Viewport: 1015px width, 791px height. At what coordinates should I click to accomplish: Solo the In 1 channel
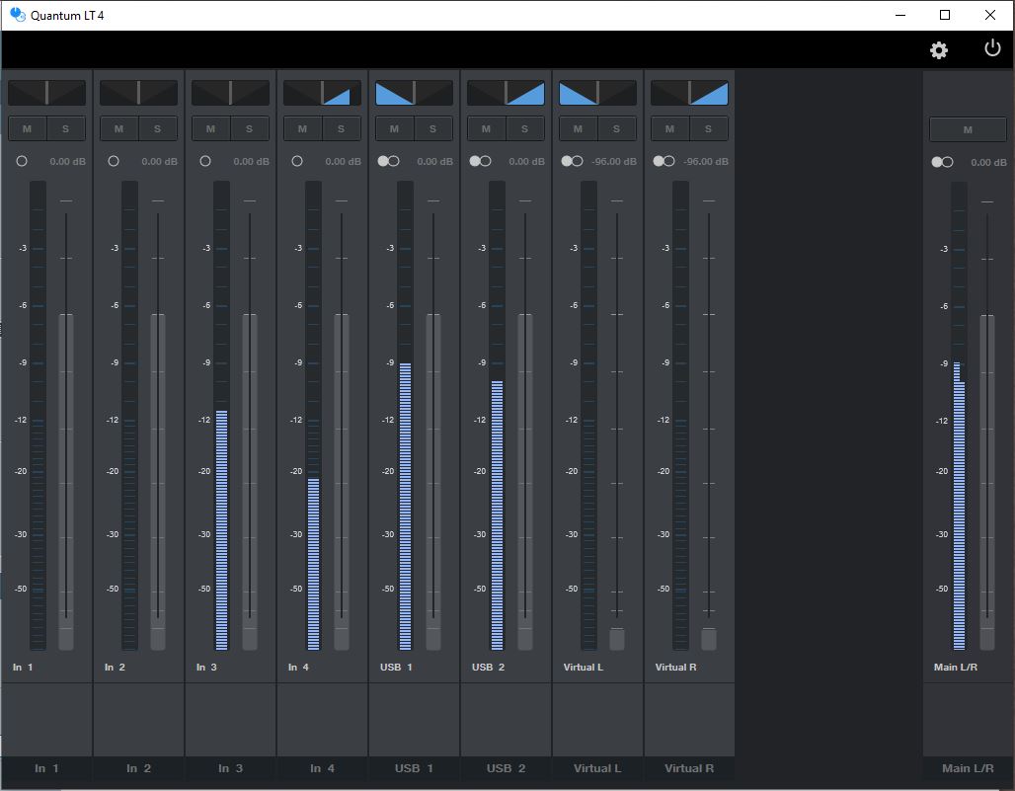click(65, 128)
